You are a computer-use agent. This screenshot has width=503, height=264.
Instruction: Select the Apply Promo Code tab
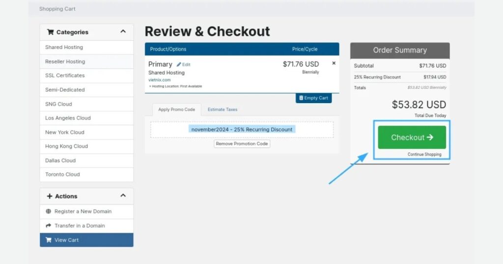point(176,109)
